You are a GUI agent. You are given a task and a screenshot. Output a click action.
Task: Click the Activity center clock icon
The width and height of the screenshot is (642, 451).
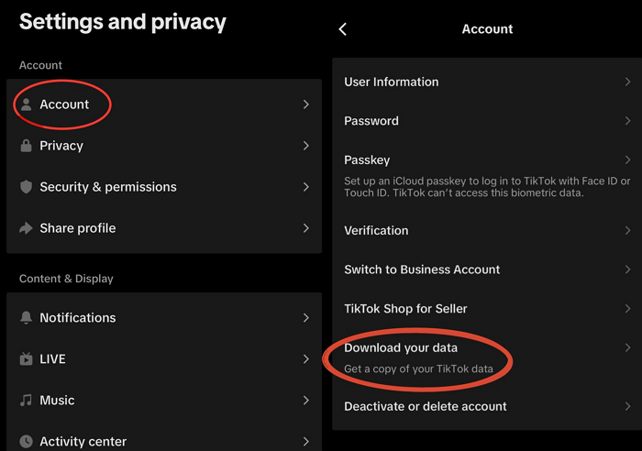coord(27,442)
